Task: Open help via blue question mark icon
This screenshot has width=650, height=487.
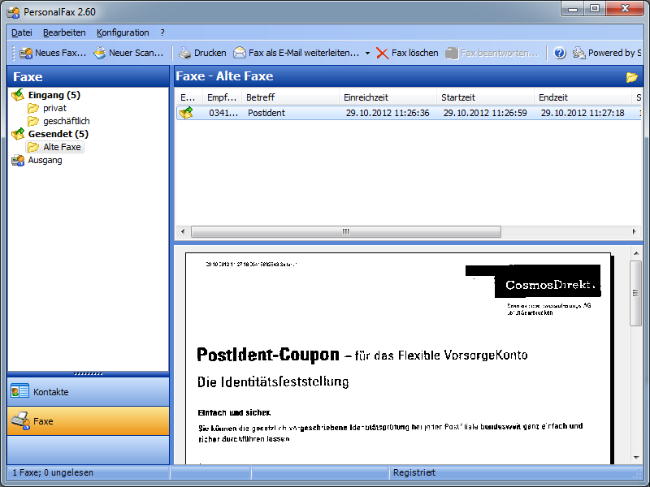Action: pos(560,53)
